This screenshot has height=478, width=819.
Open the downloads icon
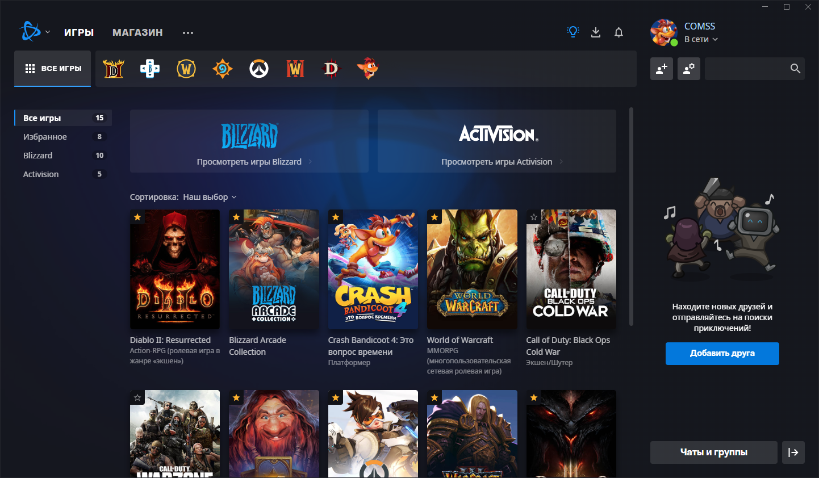pos(596,32)
